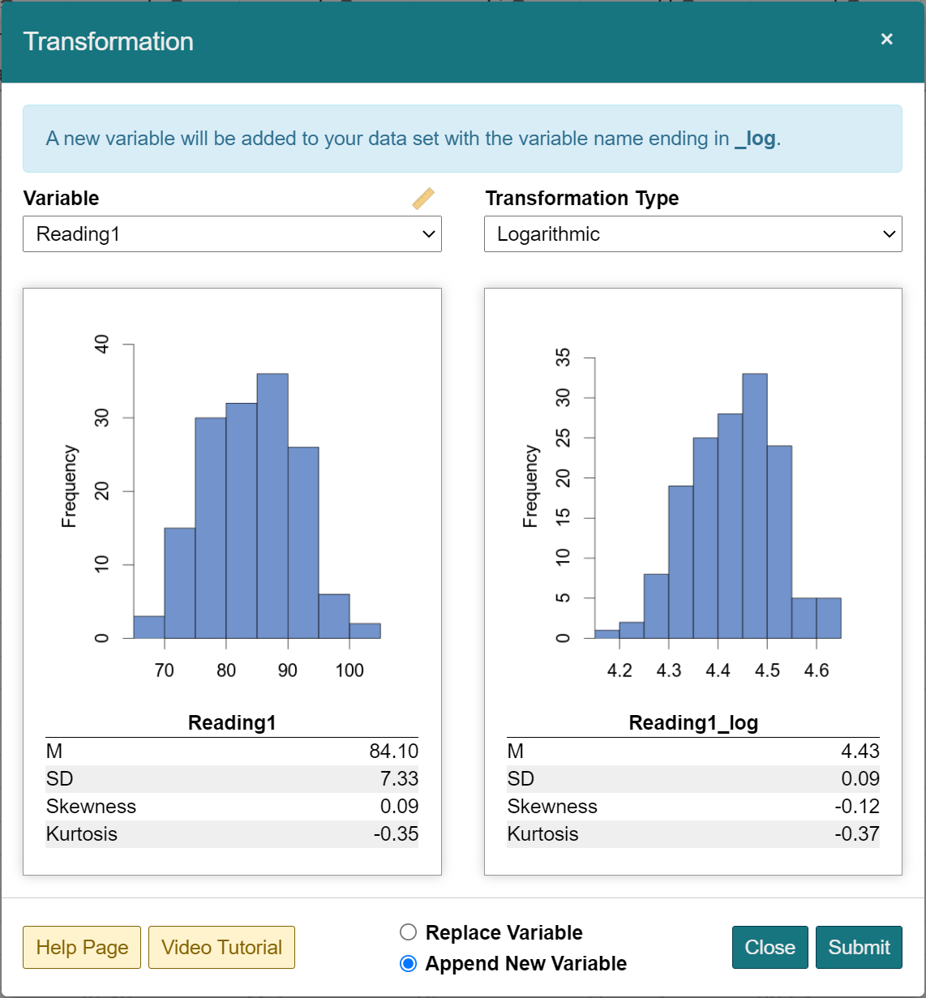Open the Variable dropdown showing Reading1
Viewport: 926px width, 998px height.
pyautogui.click(x=232, y=234)
